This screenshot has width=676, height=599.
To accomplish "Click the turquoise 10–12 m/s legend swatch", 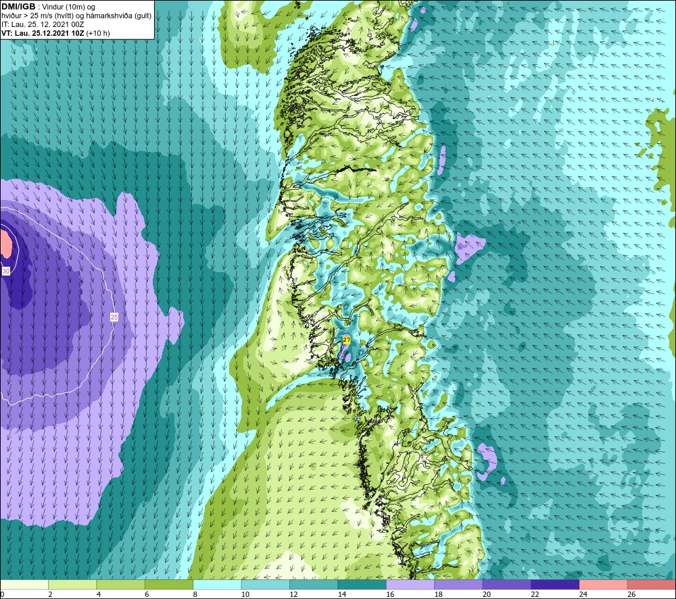I will (x=266, y=584).
